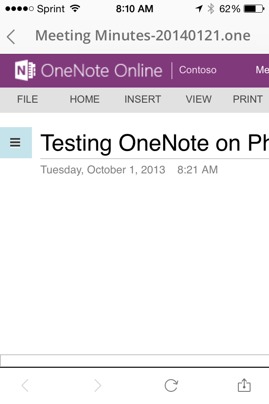269x404 pixels.
Task: Click the Contoso link in header
Action: [198, 70]
